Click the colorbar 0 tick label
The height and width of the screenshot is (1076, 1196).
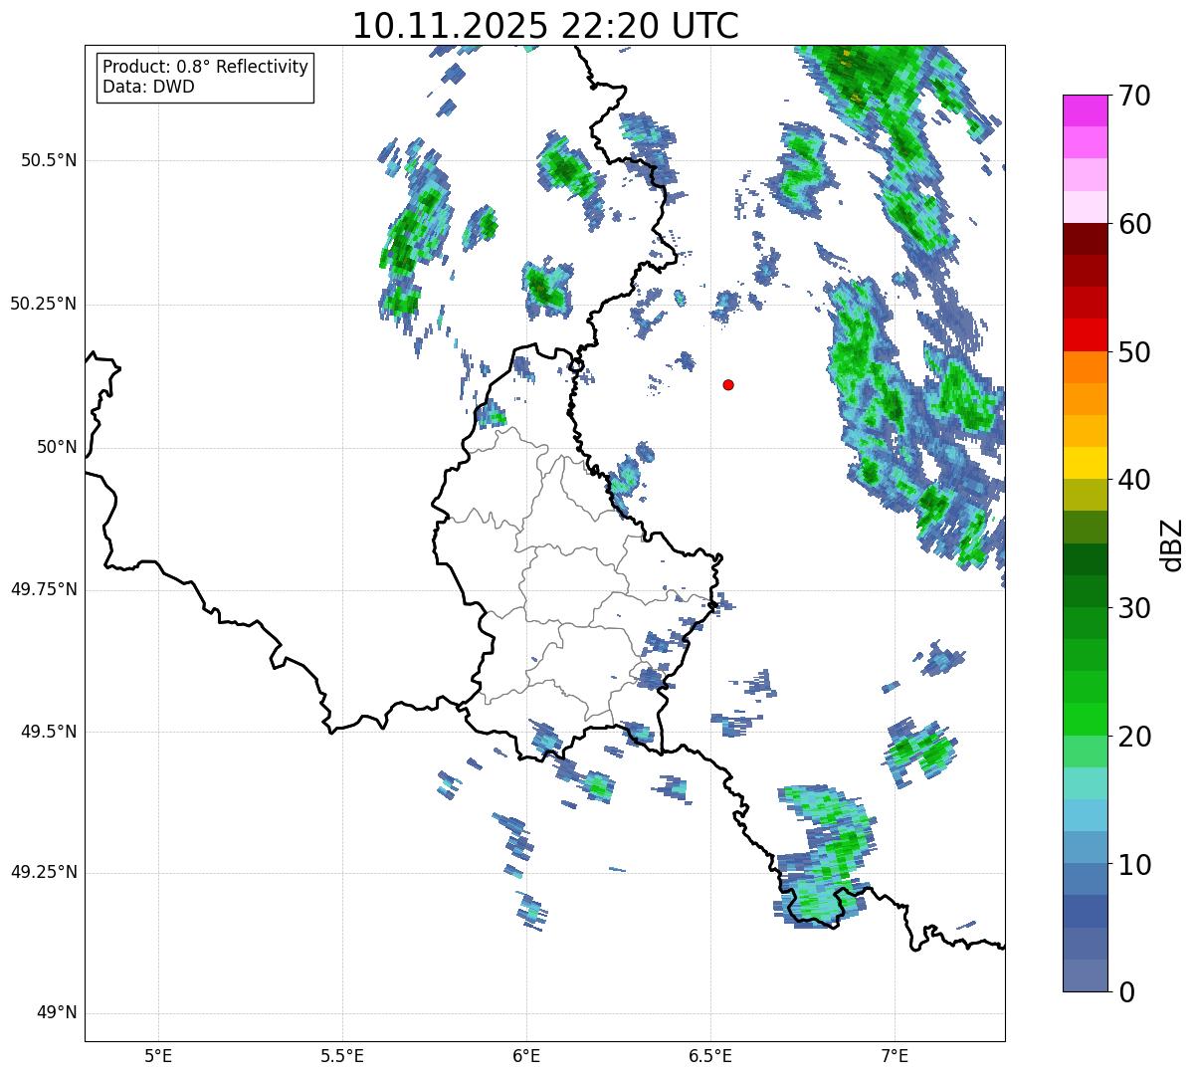tap(1126, 992)
